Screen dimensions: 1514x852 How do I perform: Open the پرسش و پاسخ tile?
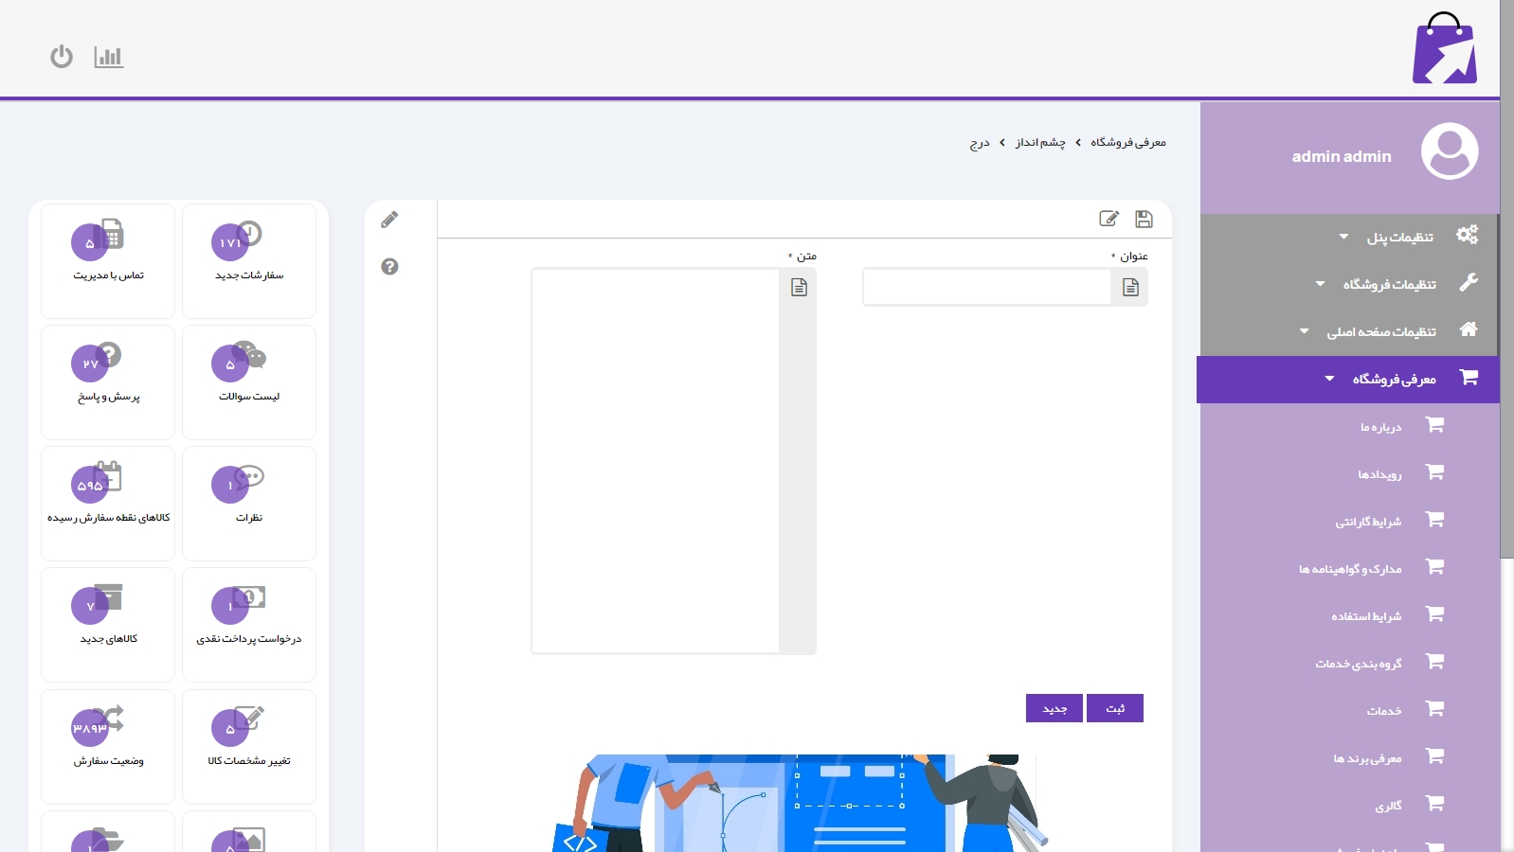(x=108, y=382)
